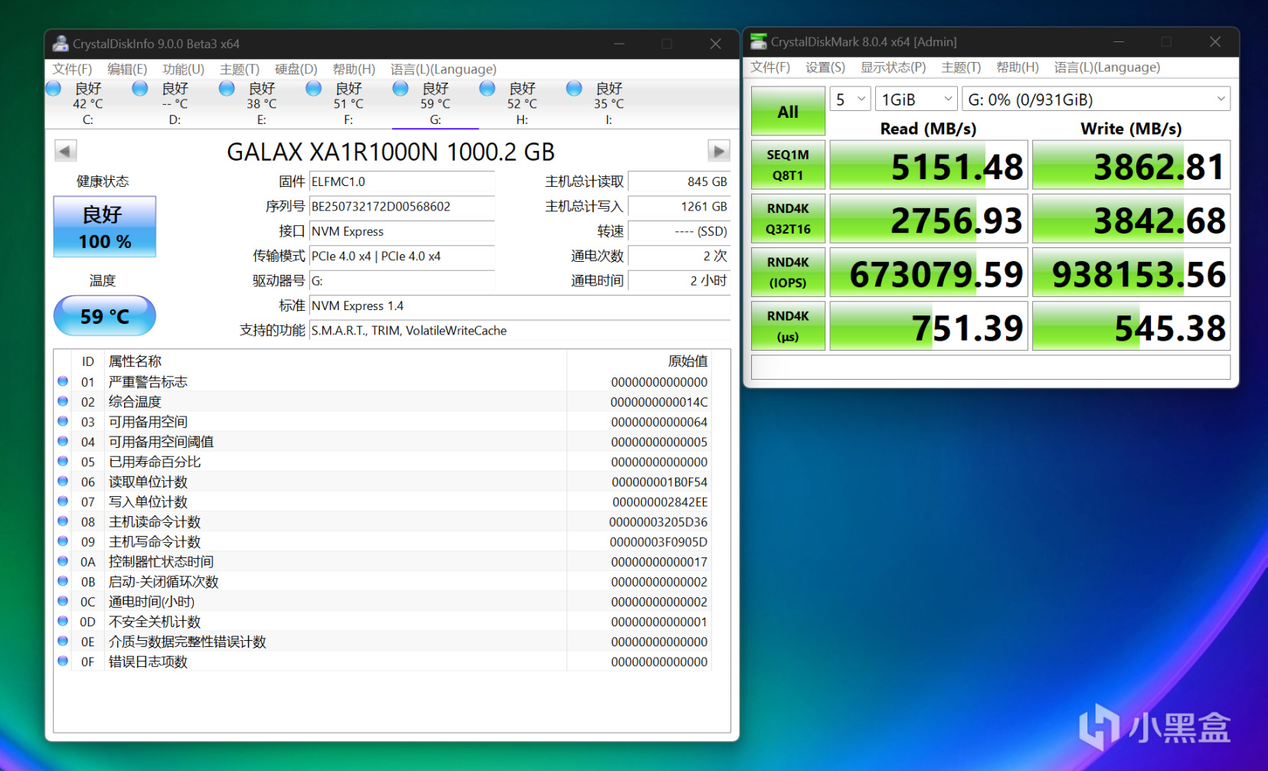The width and height of the screenshot is (1268, 771).
Task: Go to next disk with right arrow
Action: click(x=718, y=151)
